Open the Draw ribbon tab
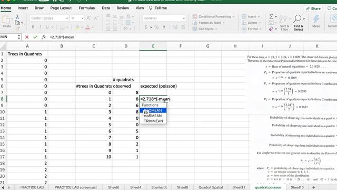 point(39,8)
